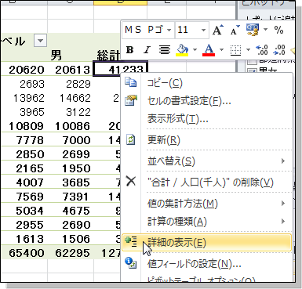Open 並べ替え(S) submenu
This screenshot has height=289, width=302.
tap(207, 161)
